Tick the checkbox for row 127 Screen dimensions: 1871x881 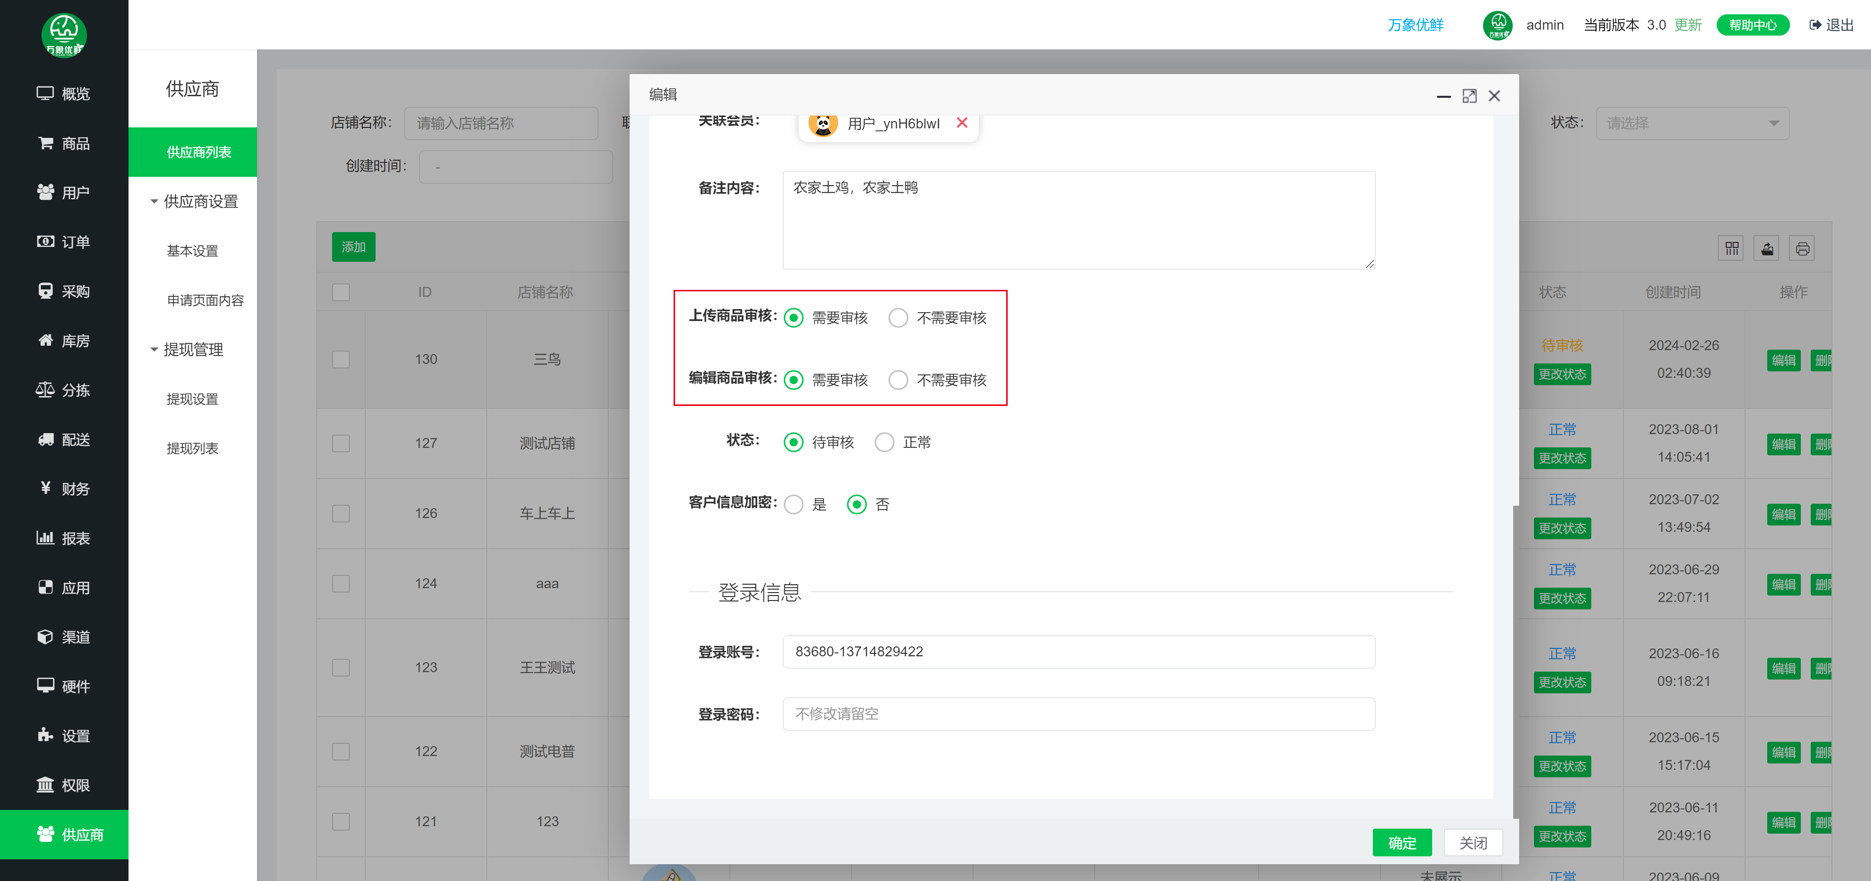coord(340,442)
